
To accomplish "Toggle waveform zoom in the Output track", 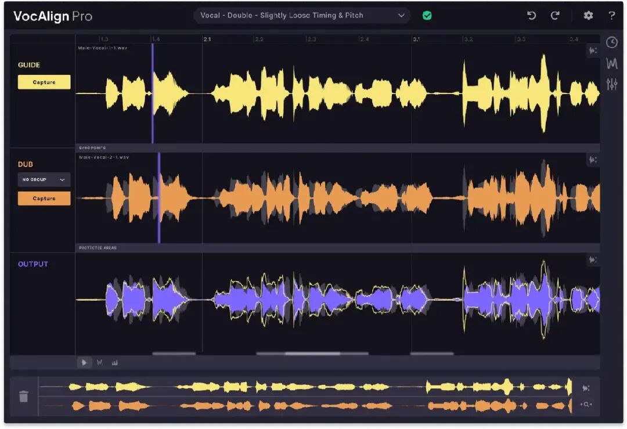I will [x=593, y=260].
